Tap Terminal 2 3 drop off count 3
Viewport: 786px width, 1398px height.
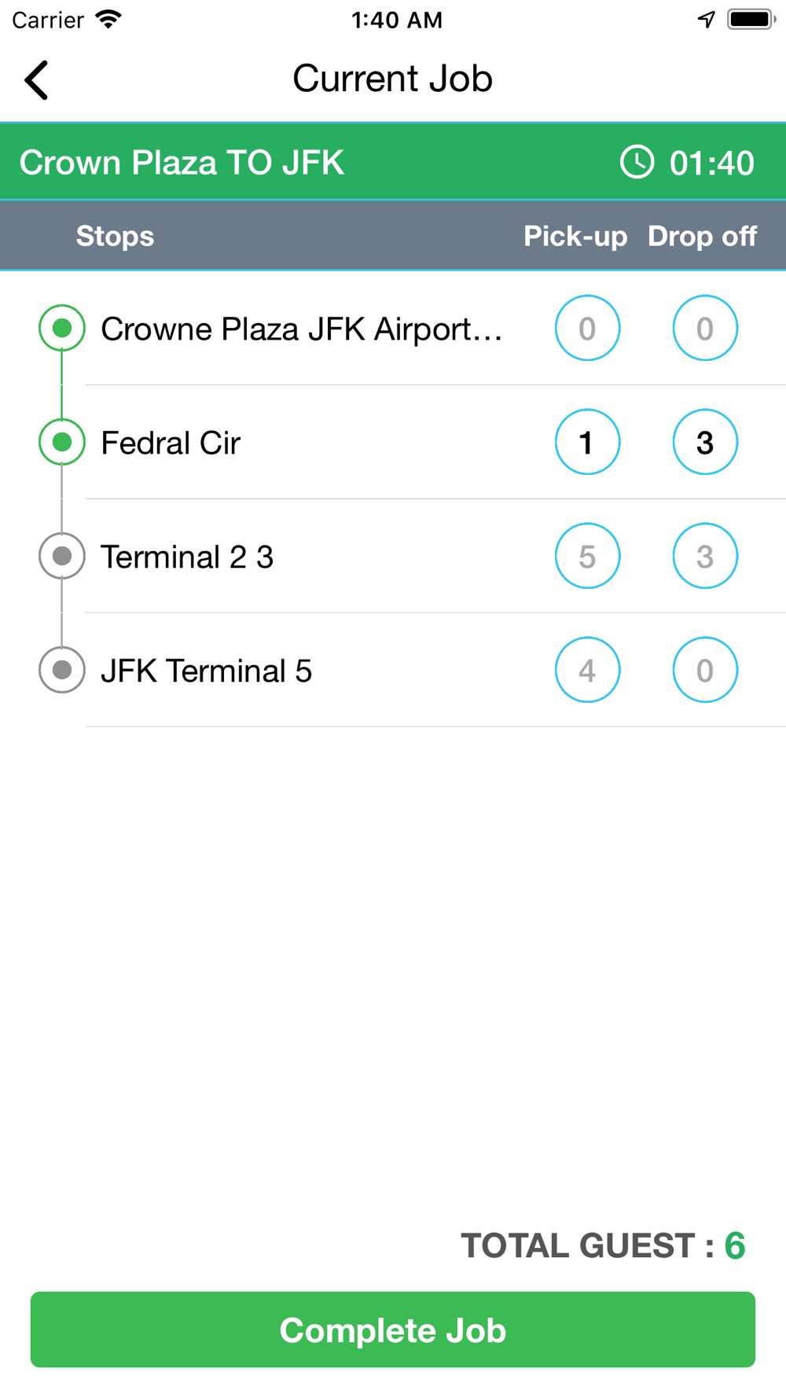(x=705, y=556)
